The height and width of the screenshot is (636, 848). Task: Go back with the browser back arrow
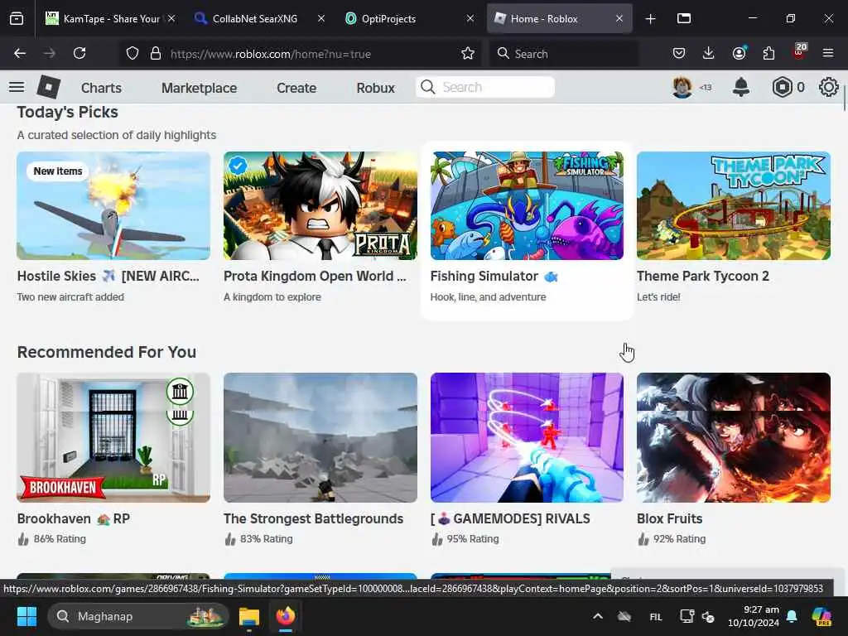(20, 53)
